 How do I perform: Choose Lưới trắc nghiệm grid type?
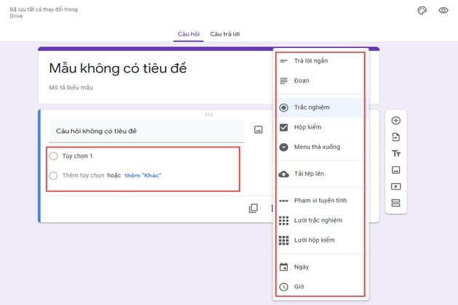coord(321,220)
